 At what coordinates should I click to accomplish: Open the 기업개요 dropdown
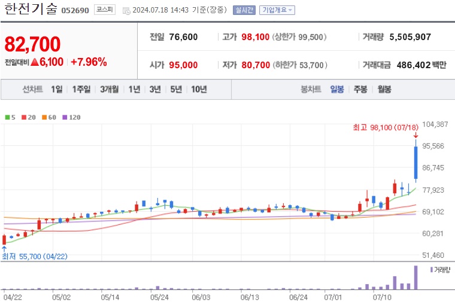(x=277, y=10)
